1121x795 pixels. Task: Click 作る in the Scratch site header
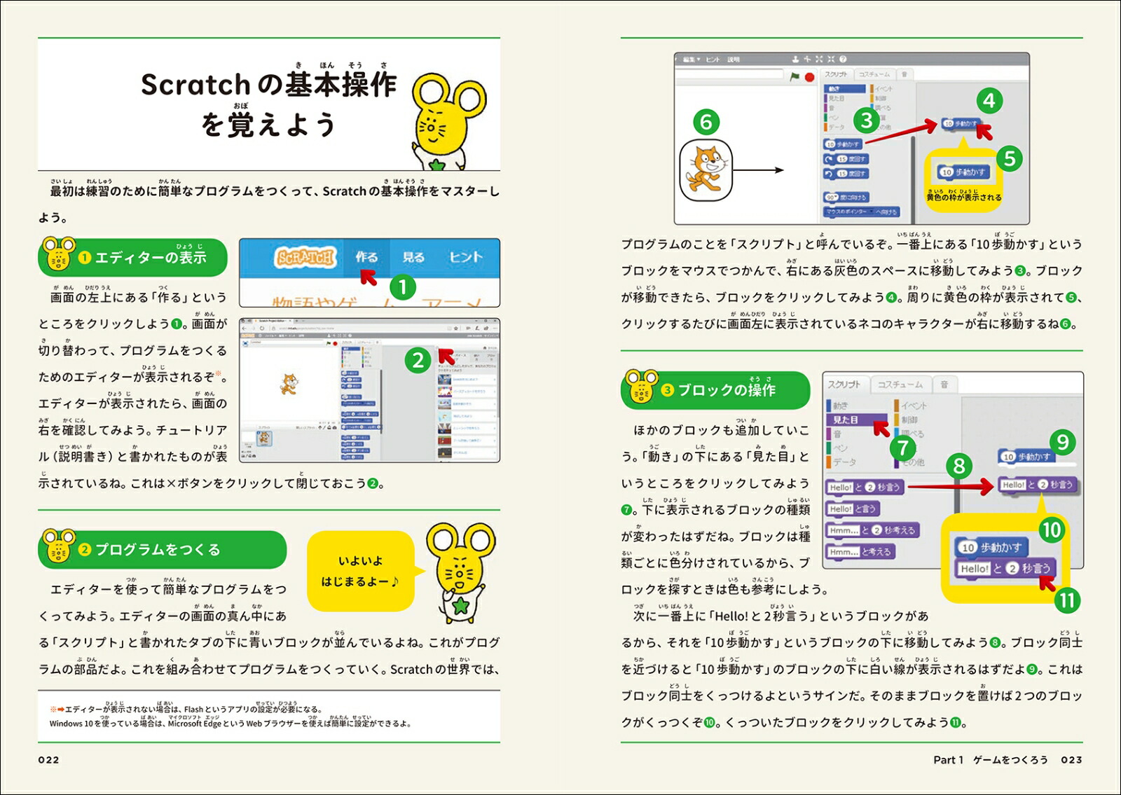click(x=366, y=257)
